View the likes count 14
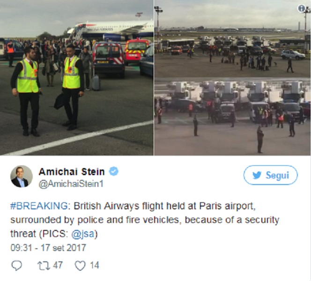The width and height of the screenshot is (311, 281). click(95, 266)
